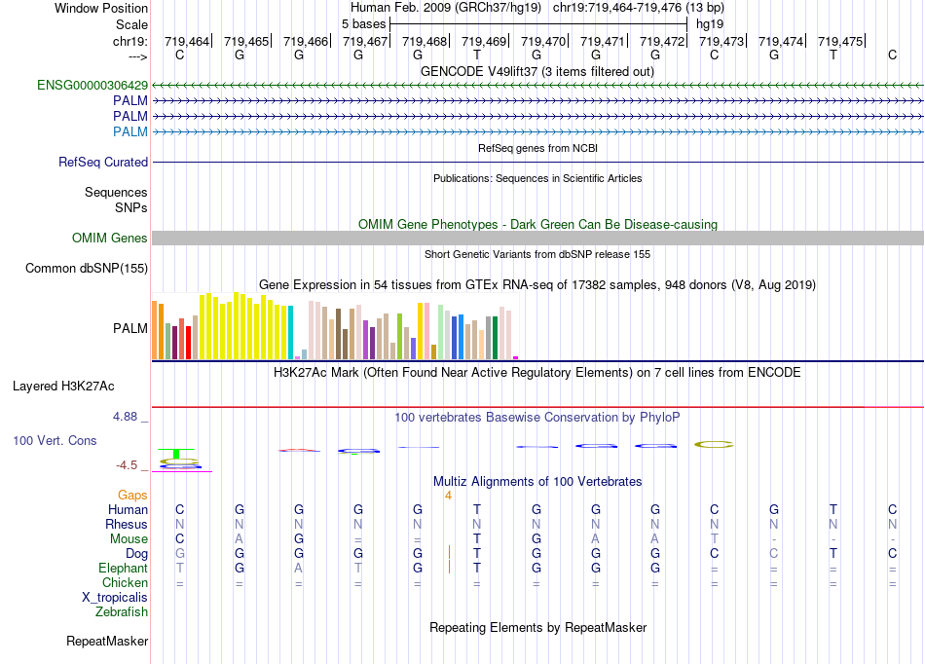Click the Dog species row label
The width and height of the screenshot is (925, 664).
(x=137, y=554)
